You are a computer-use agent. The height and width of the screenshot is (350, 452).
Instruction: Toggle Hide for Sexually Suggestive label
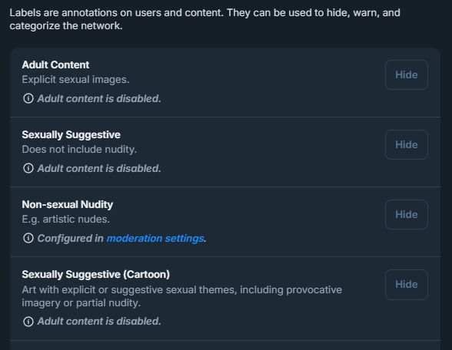coord(407,144)
